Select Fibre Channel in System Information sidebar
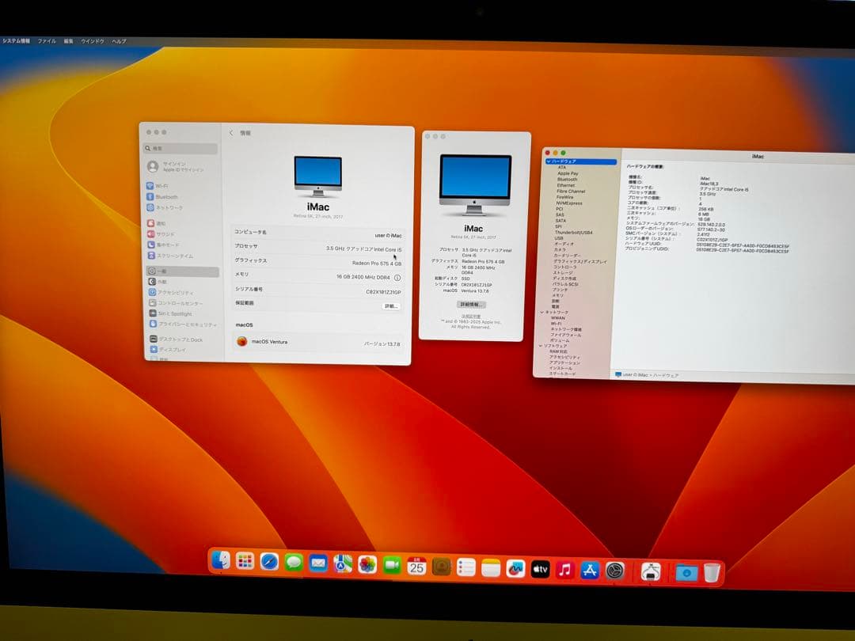Screen dimensions: 855x641 click(x=571, y=192)
